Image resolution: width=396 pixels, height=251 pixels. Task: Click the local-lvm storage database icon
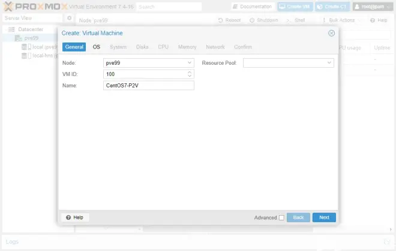coord(24,56)
